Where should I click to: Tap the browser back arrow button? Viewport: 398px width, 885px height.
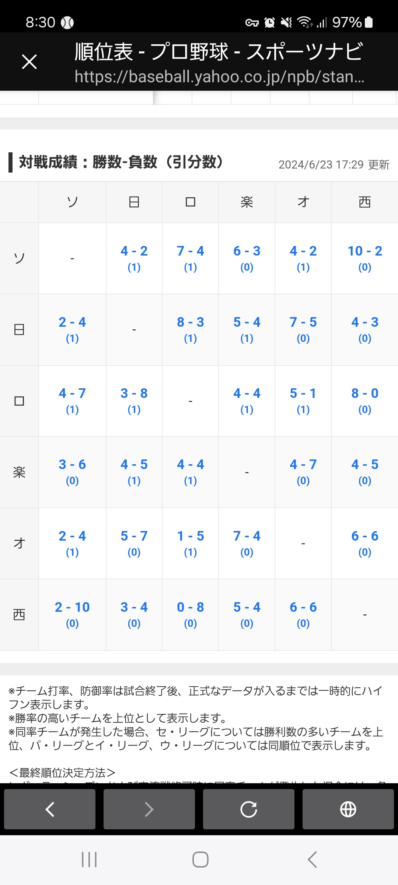[x=50, y=809]
